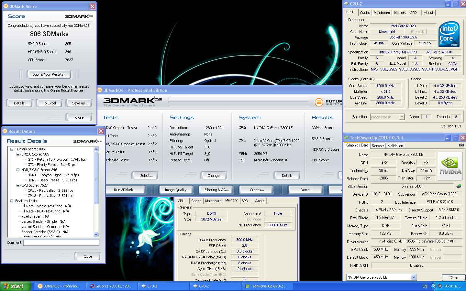Open the CPU tab in lower CPU-Z window
Viewport: 466px width, 291px height.
tap(181, 201)
